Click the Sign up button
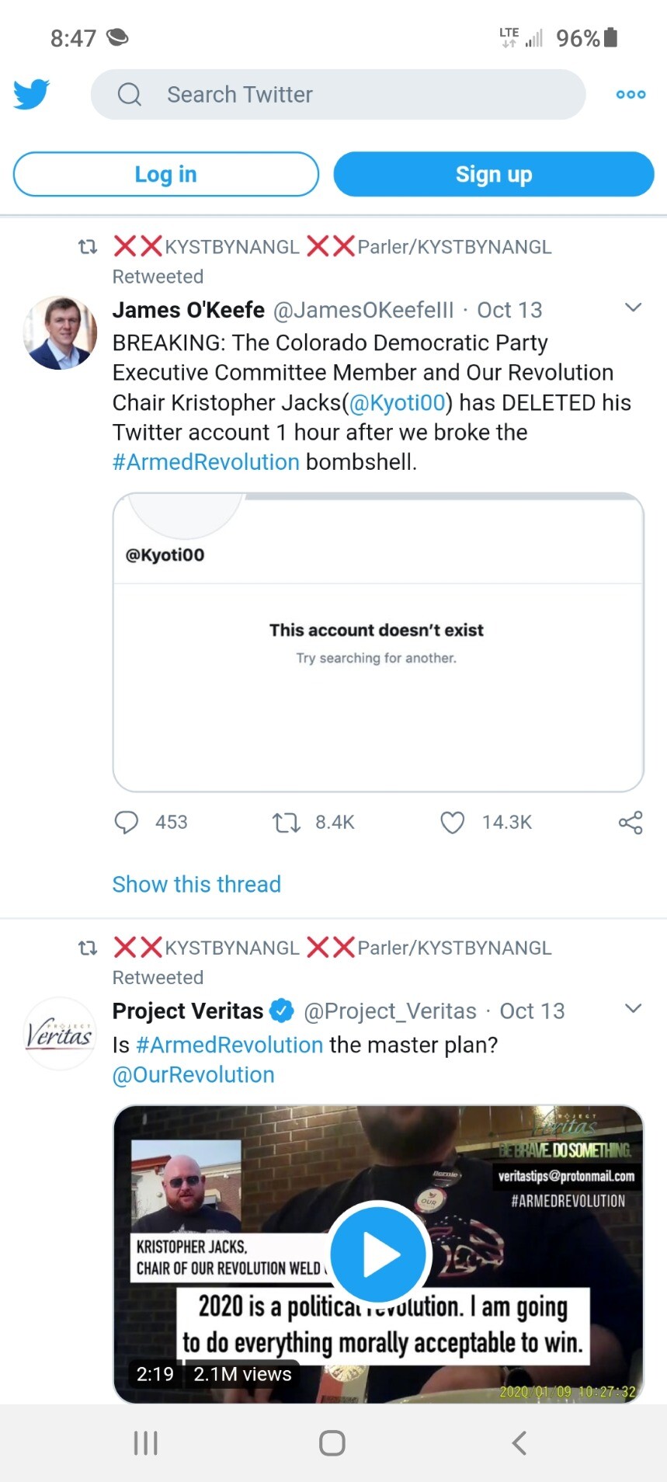Viewport: 667px width, 1482px height. point(494,174)
